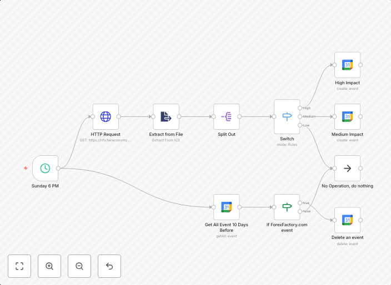Click the Medium Impact calendar node
Image resolution: width=391 pixels, height=285 pixels.
coord(347,116)
